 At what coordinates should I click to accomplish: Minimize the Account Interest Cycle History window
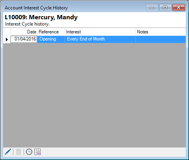(152, 7)
